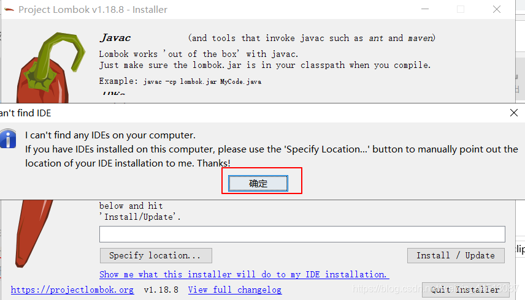Click the 'Javac' heading text
The width and height of the screenshot is (525, 300).
click(x=115, y=38)
